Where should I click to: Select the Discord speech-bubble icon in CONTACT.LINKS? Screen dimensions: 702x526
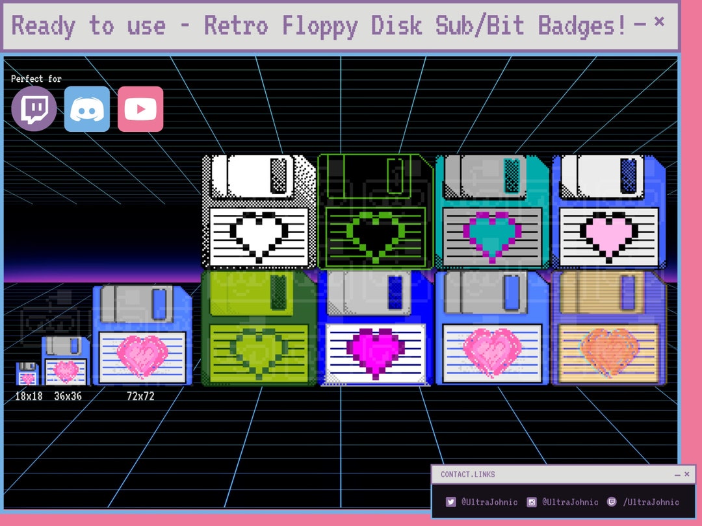[x=612, y=501]
